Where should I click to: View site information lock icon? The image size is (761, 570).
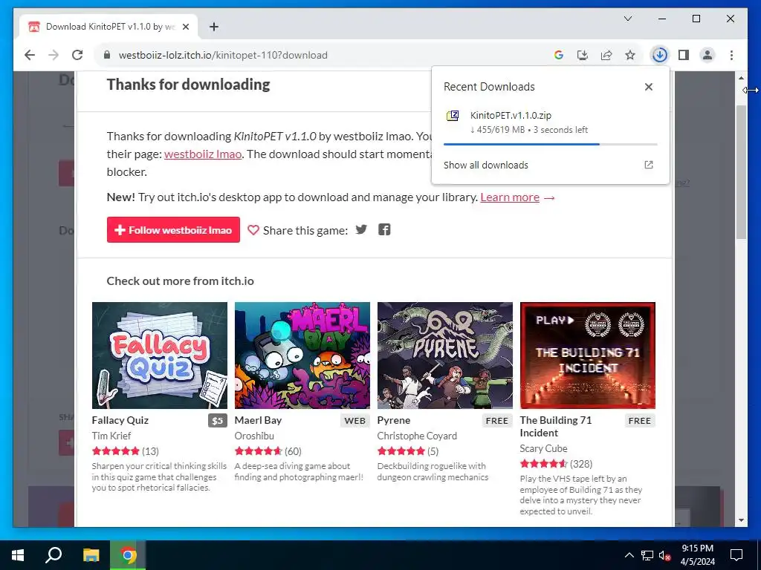pos(107,55)
